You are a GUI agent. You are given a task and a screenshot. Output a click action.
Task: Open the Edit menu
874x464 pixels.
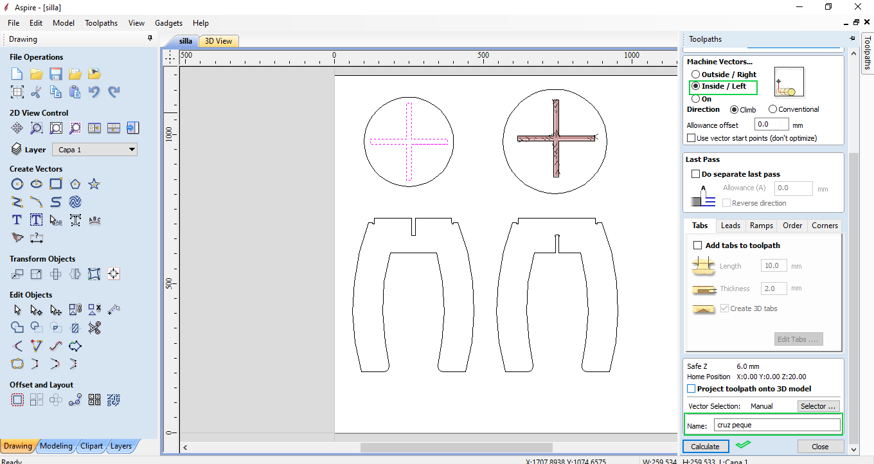coord(36,22)
